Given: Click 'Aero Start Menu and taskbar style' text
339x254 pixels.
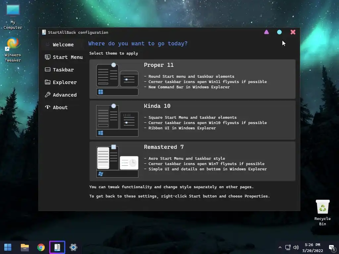Looking at the screenshot, I should tap(187, 158).
